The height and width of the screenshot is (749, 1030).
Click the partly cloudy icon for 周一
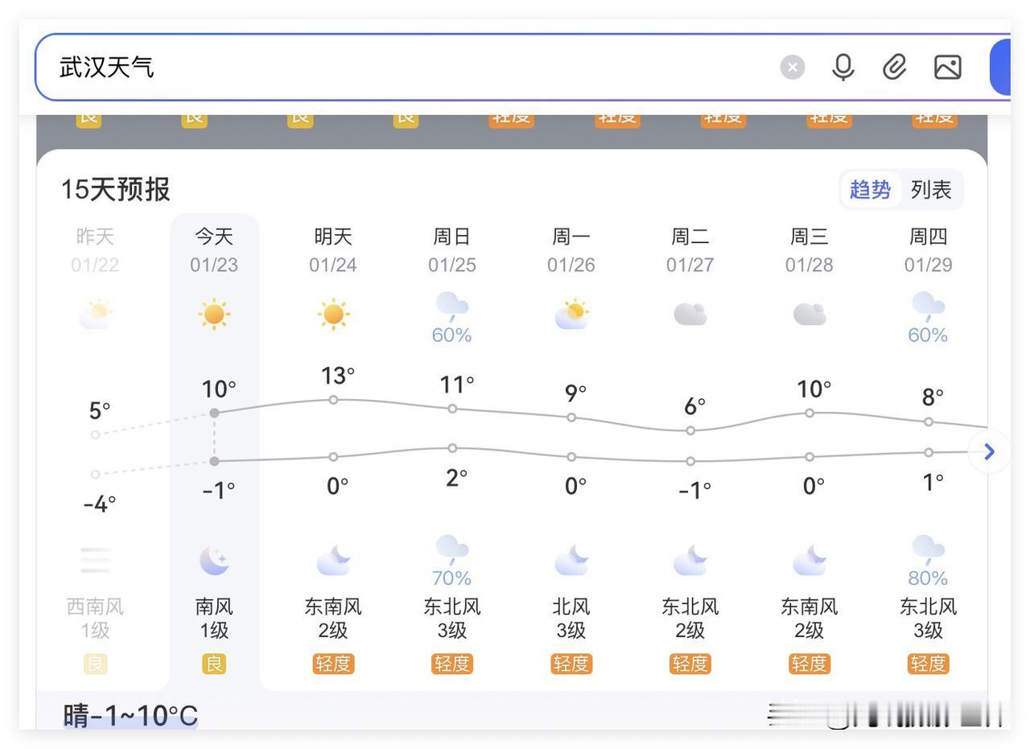[x=571, y=314]
